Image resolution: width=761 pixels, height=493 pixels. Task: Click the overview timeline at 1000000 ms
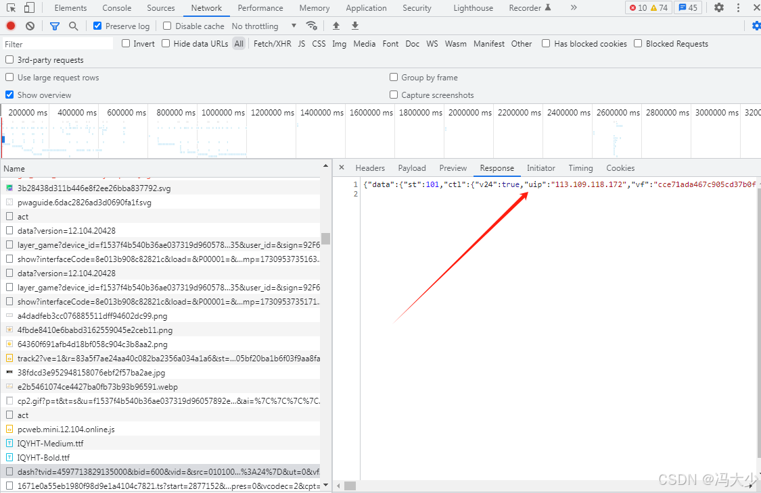pos(223,113)
